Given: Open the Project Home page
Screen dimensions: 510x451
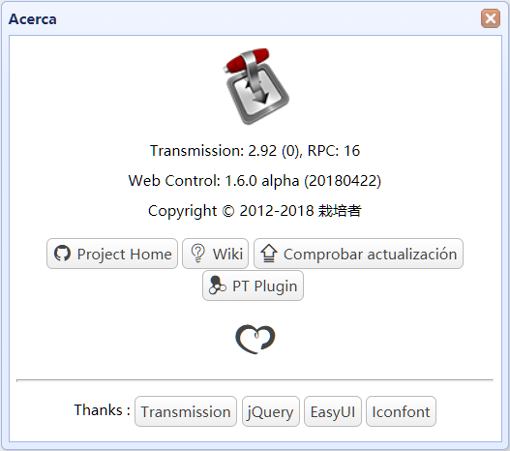Looking at the screenshot, I should pos(112,254).
